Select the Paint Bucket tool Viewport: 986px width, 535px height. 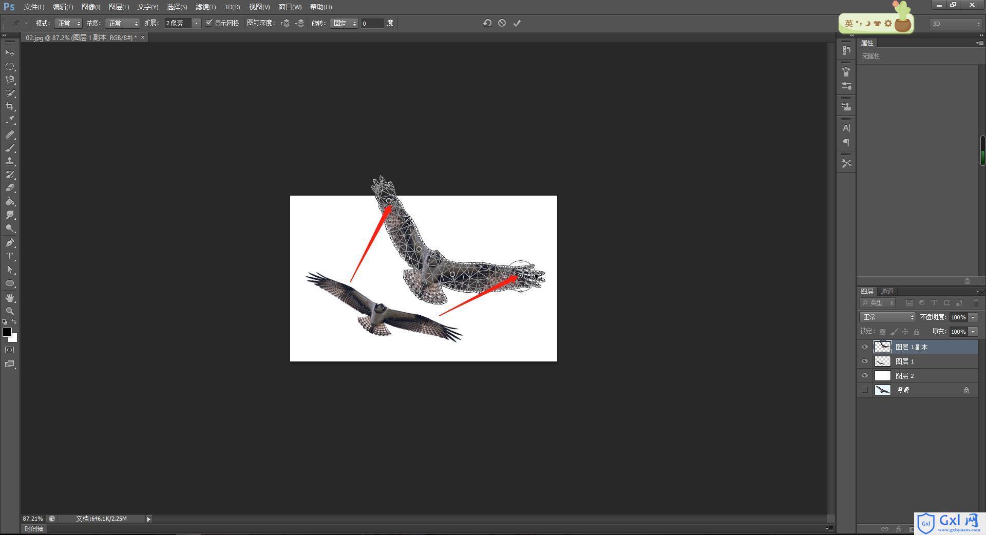pos(10,201)
